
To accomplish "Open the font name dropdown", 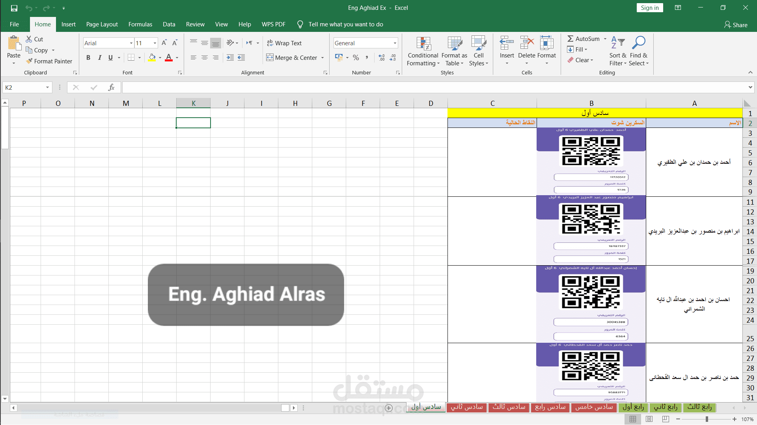I will [x=131, y=43].
